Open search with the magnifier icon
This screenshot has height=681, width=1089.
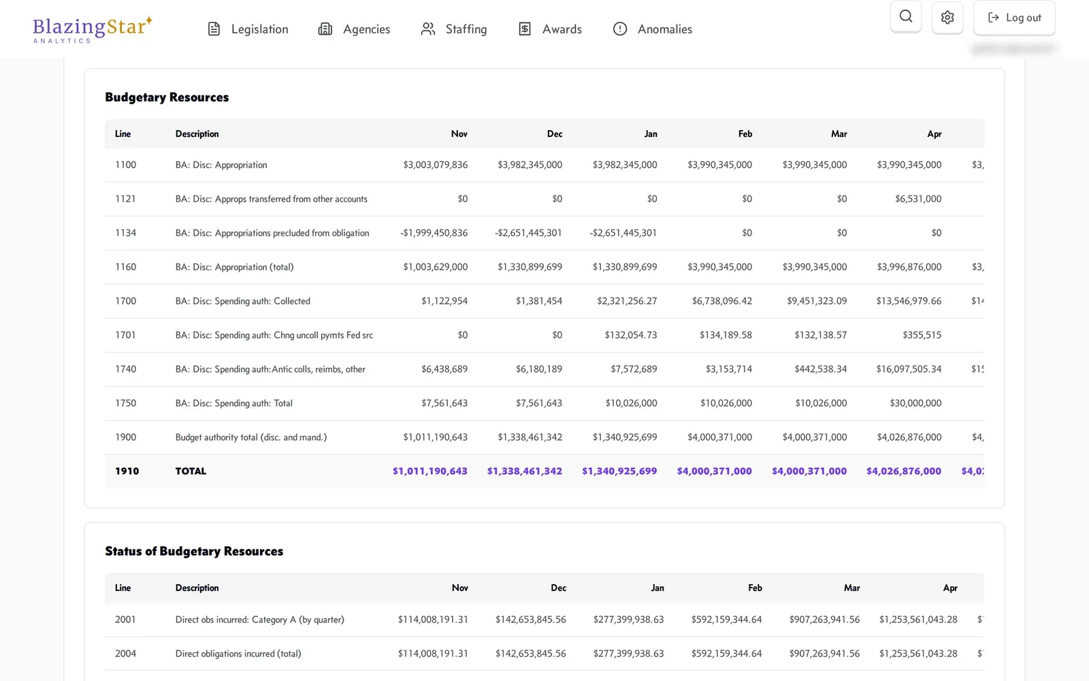pyautogui.click(x=906, y=16)
